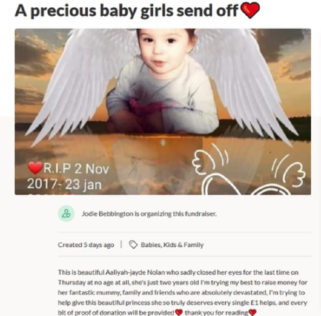321x316 pixels.
Task: Click the tag icon beside Babies, Kids & Family
Action: click(x=133, y=245)
